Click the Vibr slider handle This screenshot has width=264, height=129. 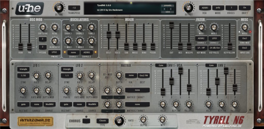(x=21, y=46)
